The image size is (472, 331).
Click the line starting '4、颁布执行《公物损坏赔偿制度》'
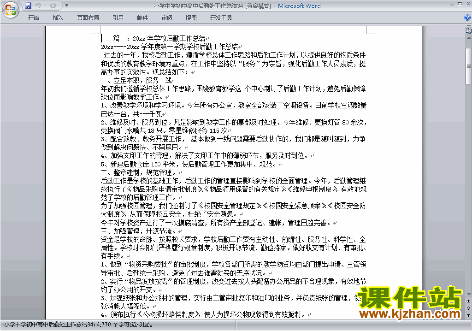203,314
